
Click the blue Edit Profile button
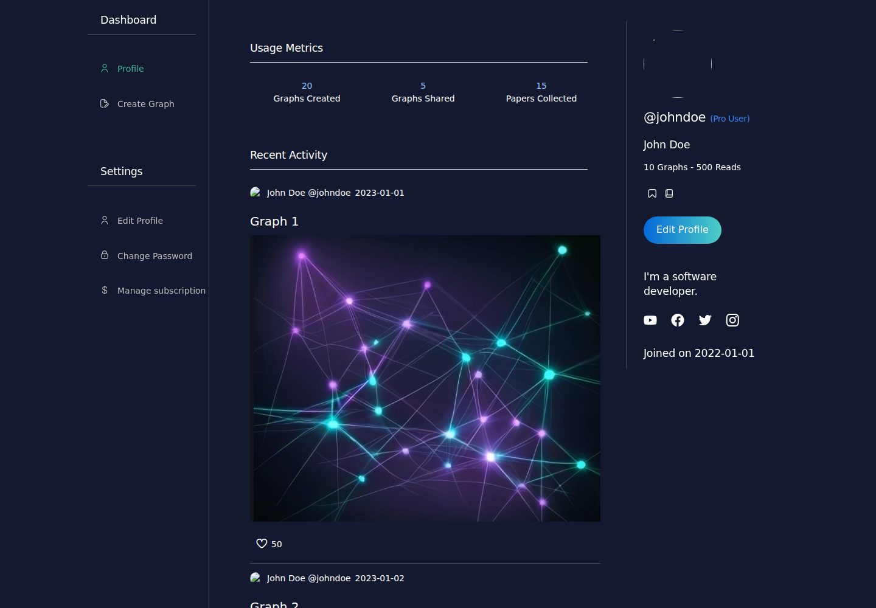pyautogui.click(x=683, y=230)
